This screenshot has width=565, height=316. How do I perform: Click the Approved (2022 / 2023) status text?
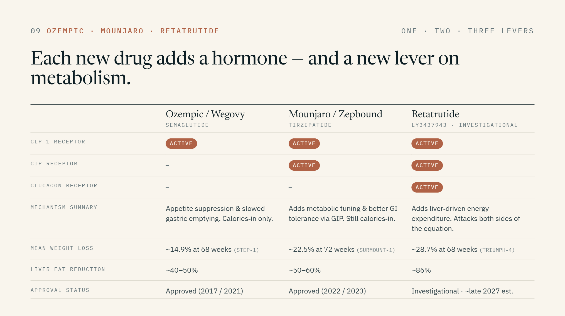click(x=327, y=291)
